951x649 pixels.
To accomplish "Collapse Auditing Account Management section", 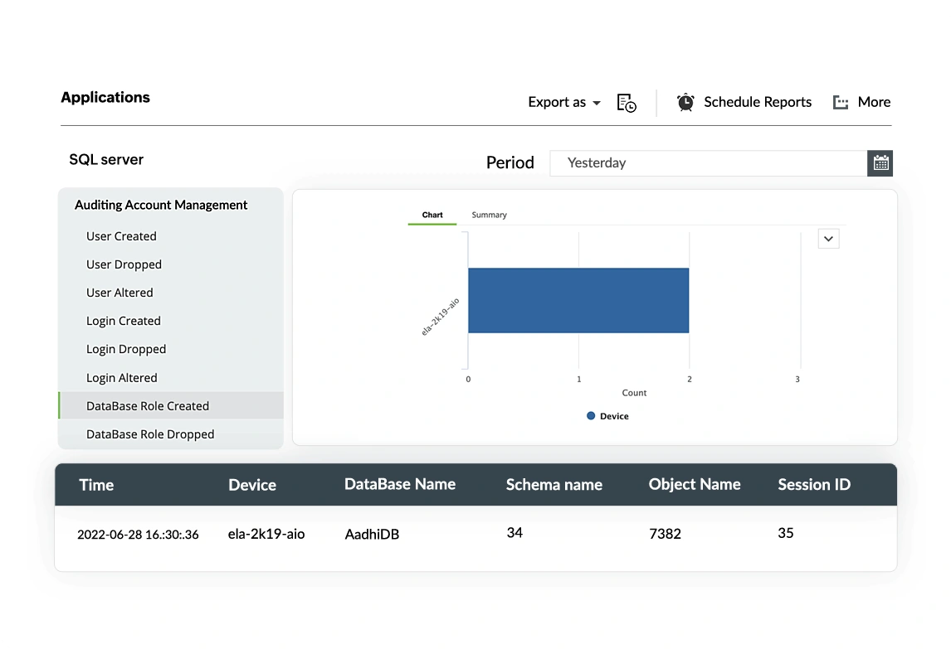I will click(x=161, y=205).
